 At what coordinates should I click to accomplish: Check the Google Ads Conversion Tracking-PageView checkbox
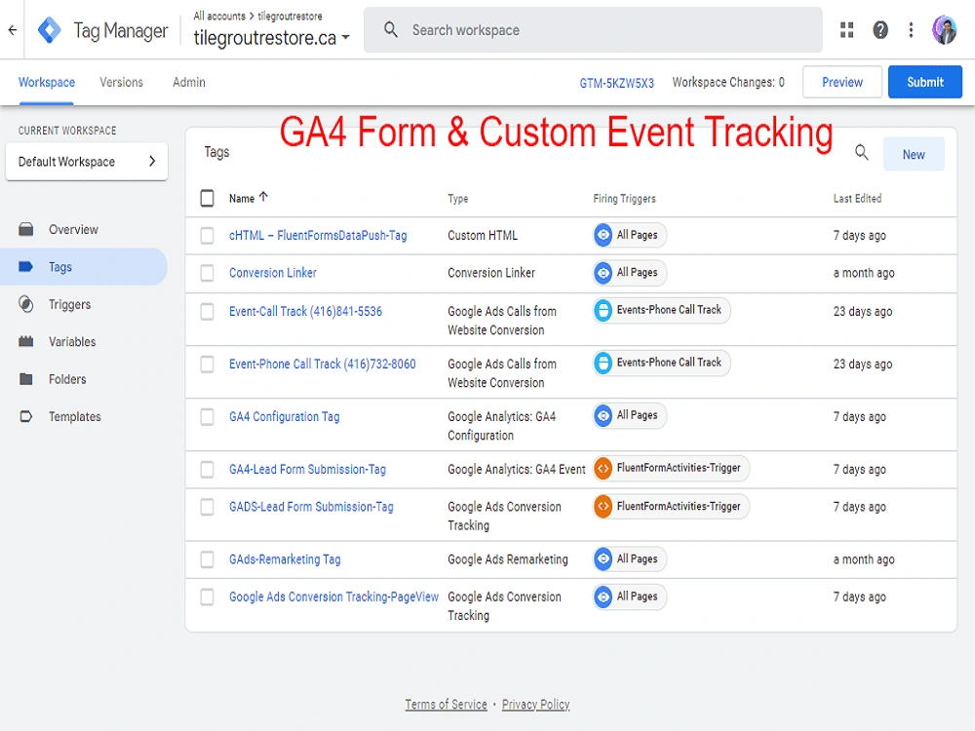(207, 596)
